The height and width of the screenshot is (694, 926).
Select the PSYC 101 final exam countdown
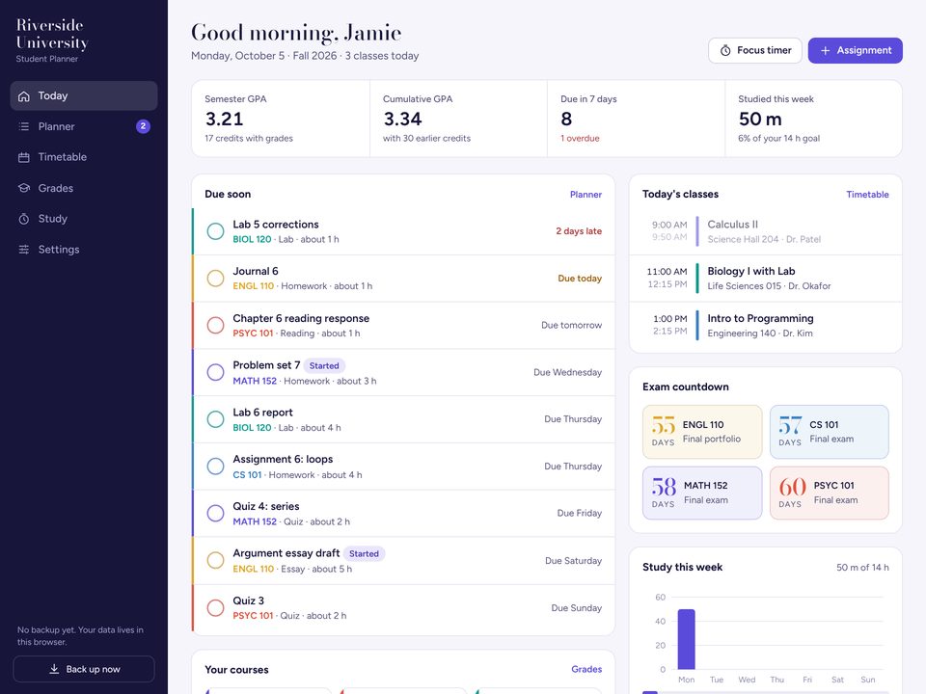coord(830,494)
